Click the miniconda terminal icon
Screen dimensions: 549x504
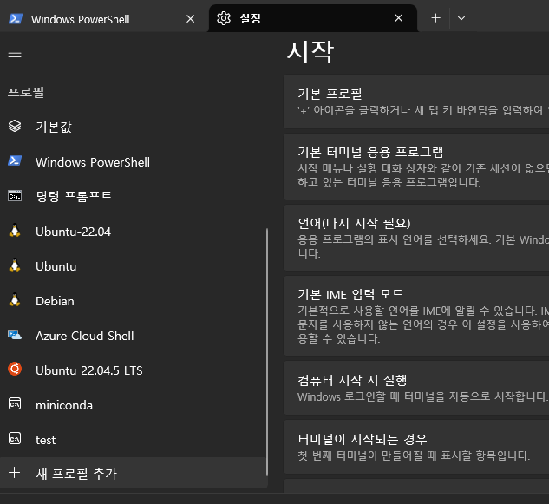[x=15, y=404]
